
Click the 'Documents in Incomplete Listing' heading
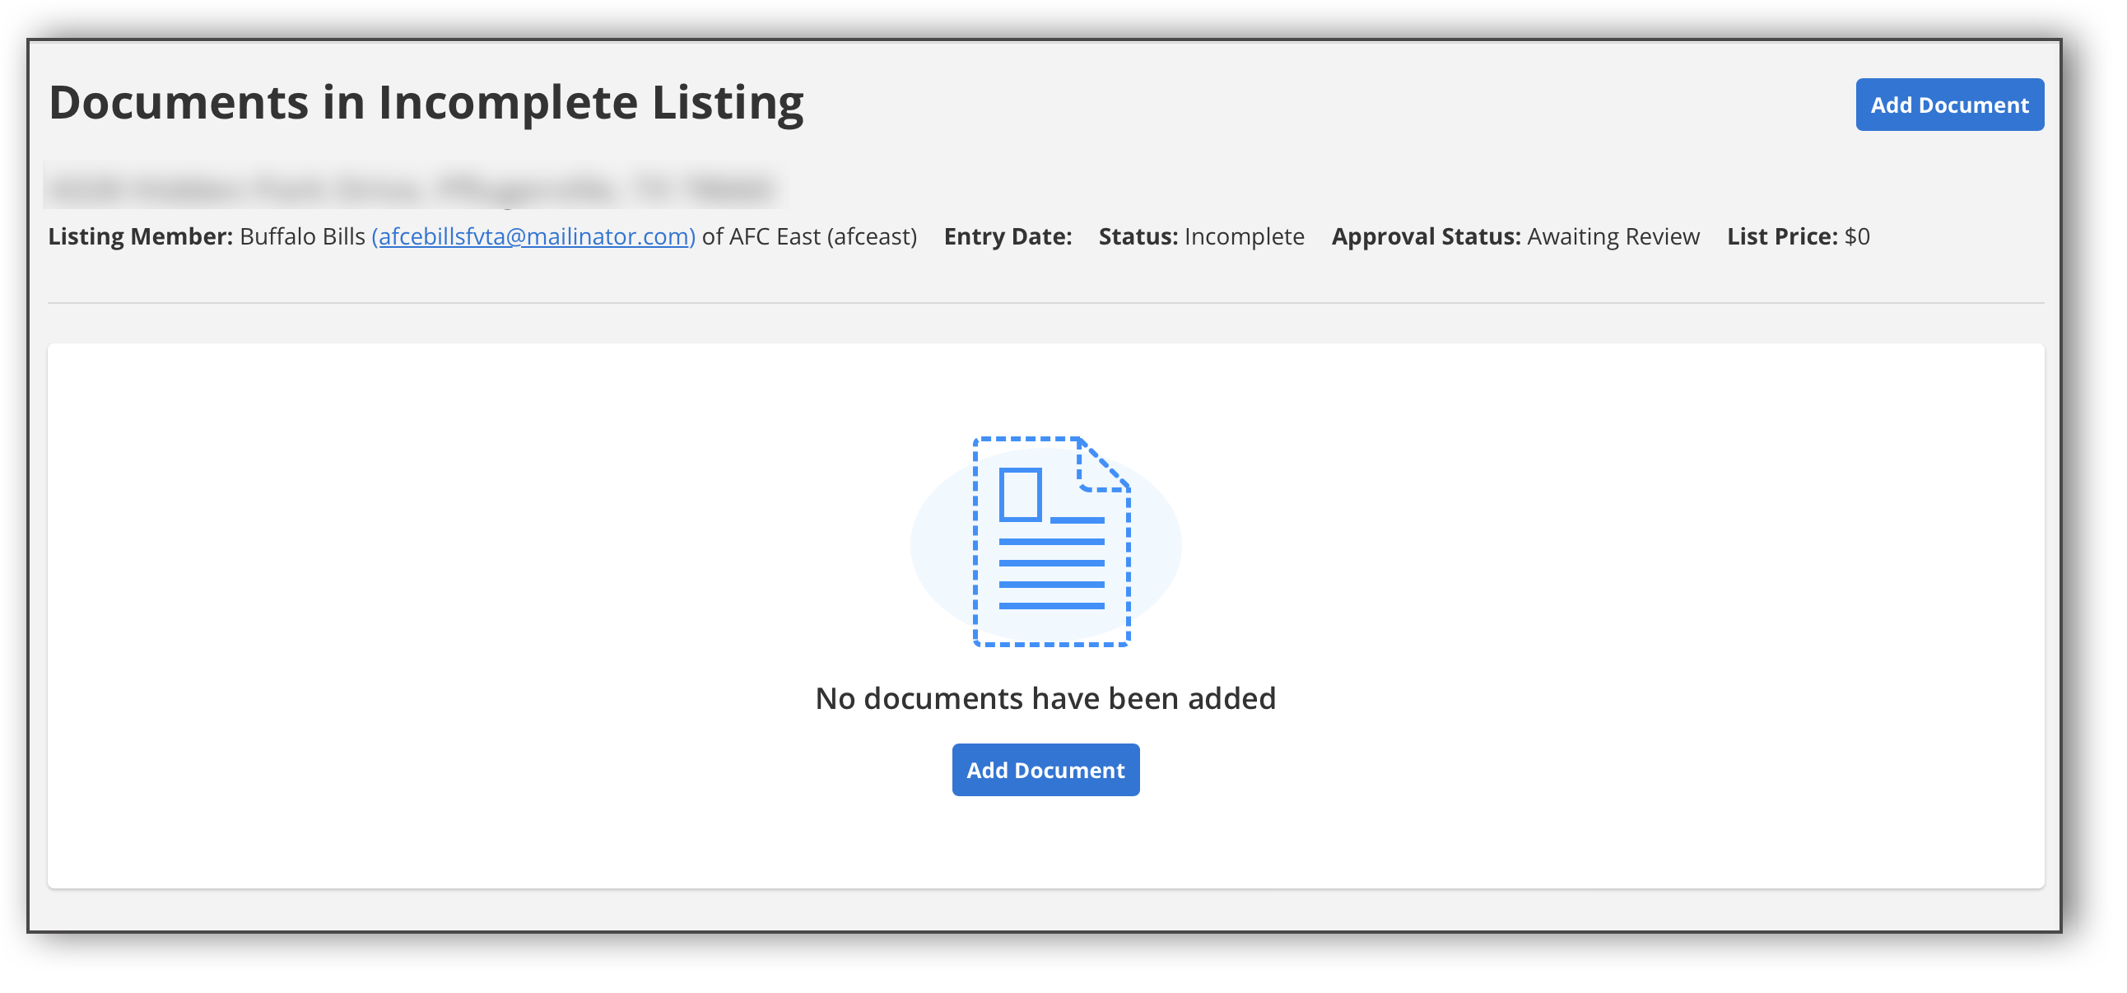pos(426,102)
